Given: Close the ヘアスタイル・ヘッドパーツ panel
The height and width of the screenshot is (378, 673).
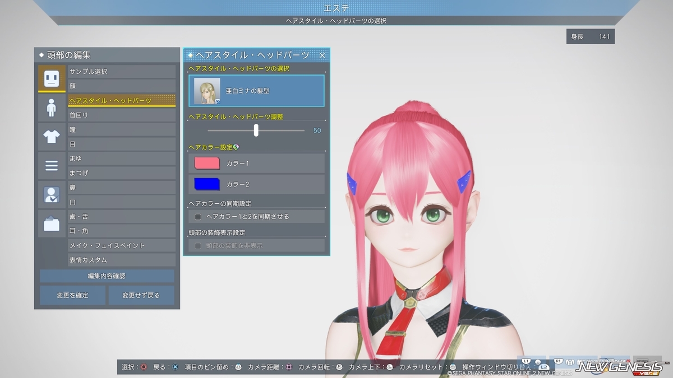Looking at the screenshot, I should pos(322,55).
